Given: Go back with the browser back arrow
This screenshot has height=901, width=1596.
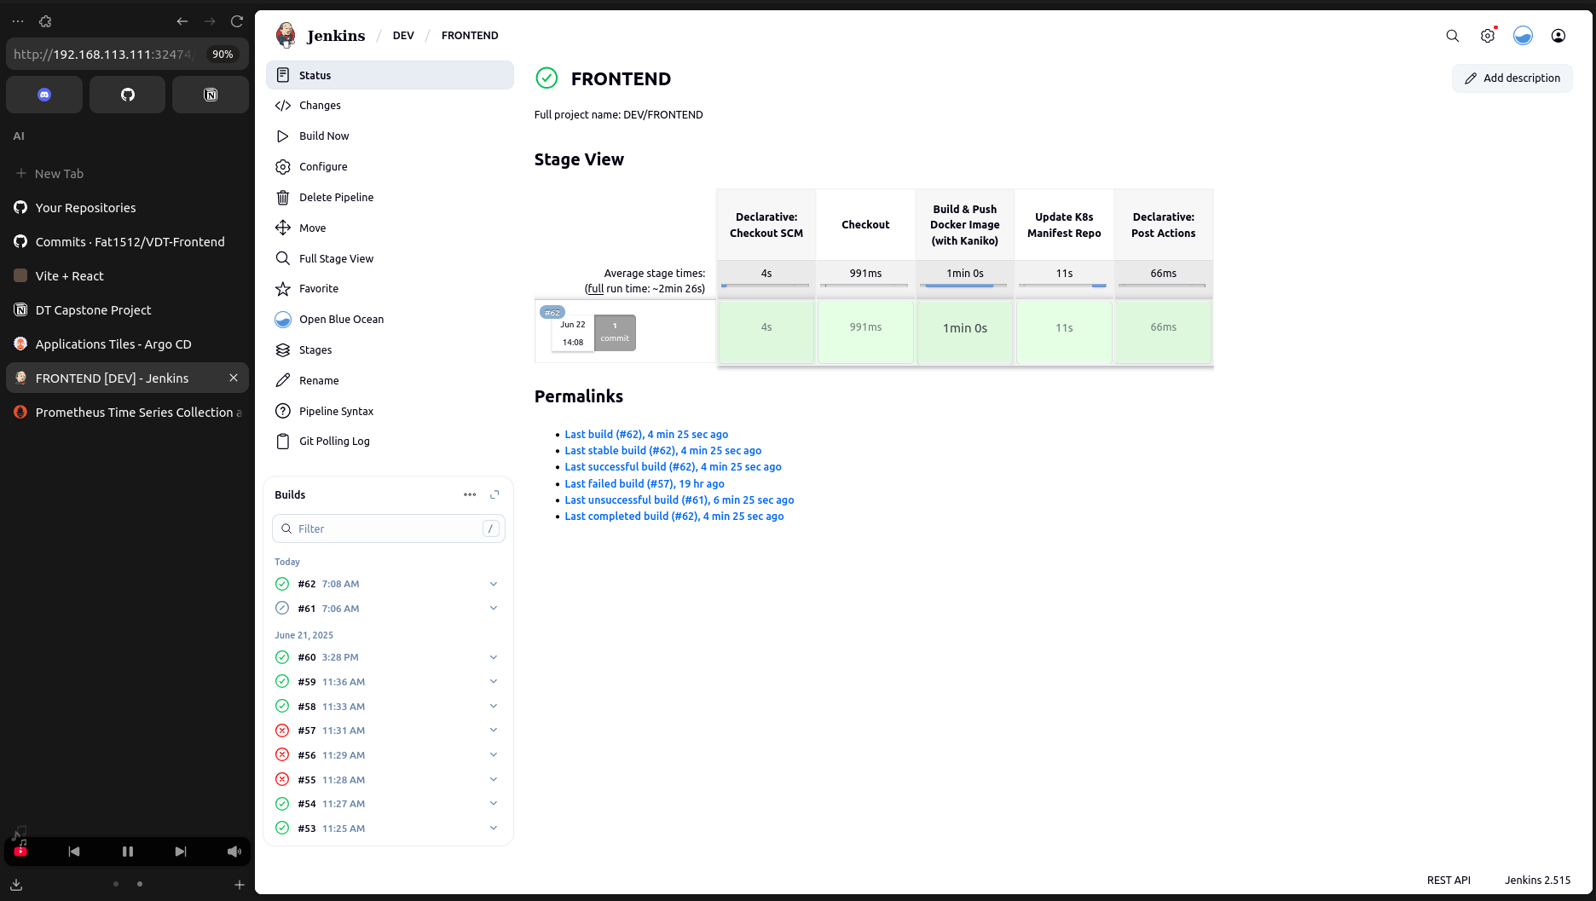Looking at the screenshot, I should click(x=182, y=21).
